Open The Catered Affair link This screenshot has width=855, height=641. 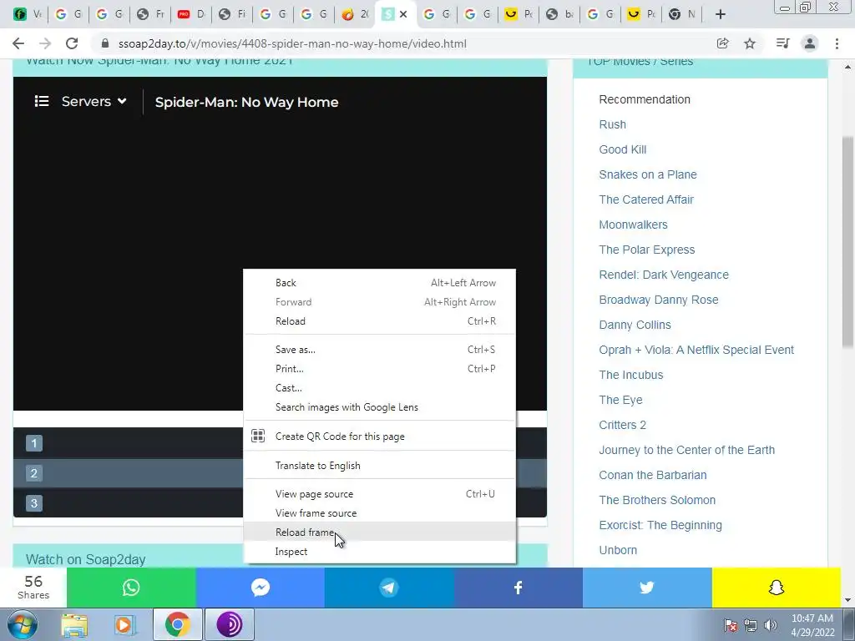click(646, 199)
